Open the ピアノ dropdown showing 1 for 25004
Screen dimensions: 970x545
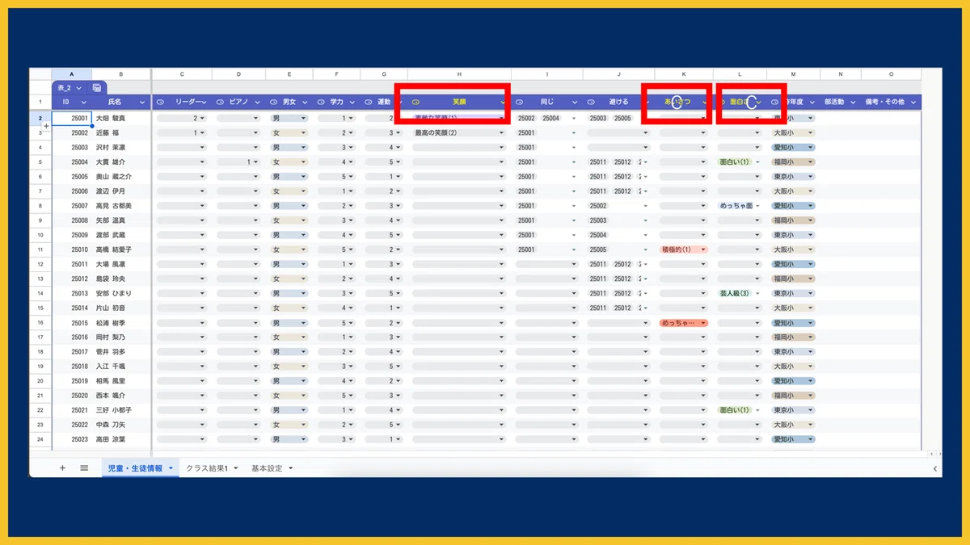pyautogui.click(x=238, y=161)
